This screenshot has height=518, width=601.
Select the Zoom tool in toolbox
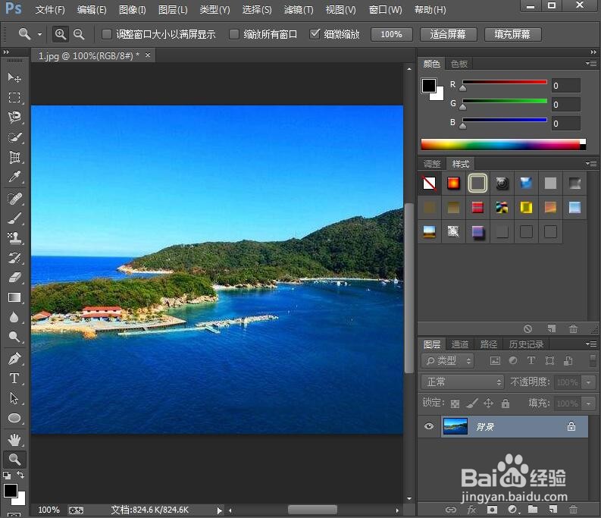coord(14,460)
